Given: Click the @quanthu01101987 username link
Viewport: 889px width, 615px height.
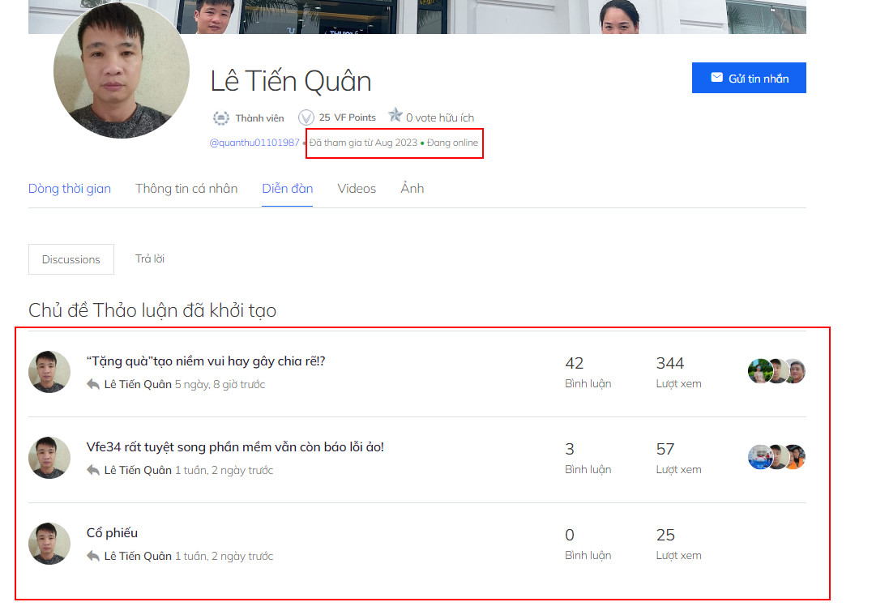Looking at the screenshot, I should [254, 143].
